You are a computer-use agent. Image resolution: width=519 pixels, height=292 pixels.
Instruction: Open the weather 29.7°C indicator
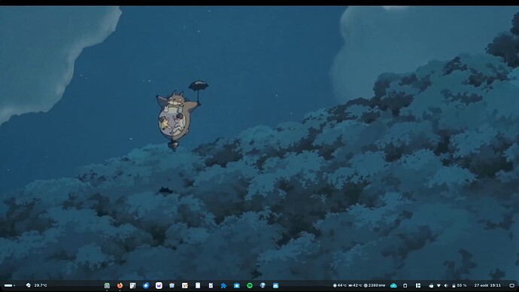[x=37, y=285]
